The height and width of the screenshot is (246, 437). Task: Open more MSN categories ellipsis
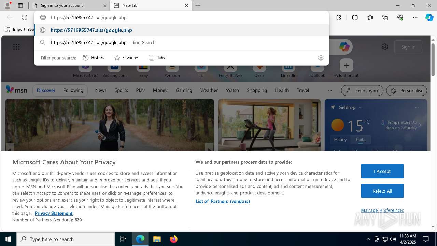pos(330,91)
